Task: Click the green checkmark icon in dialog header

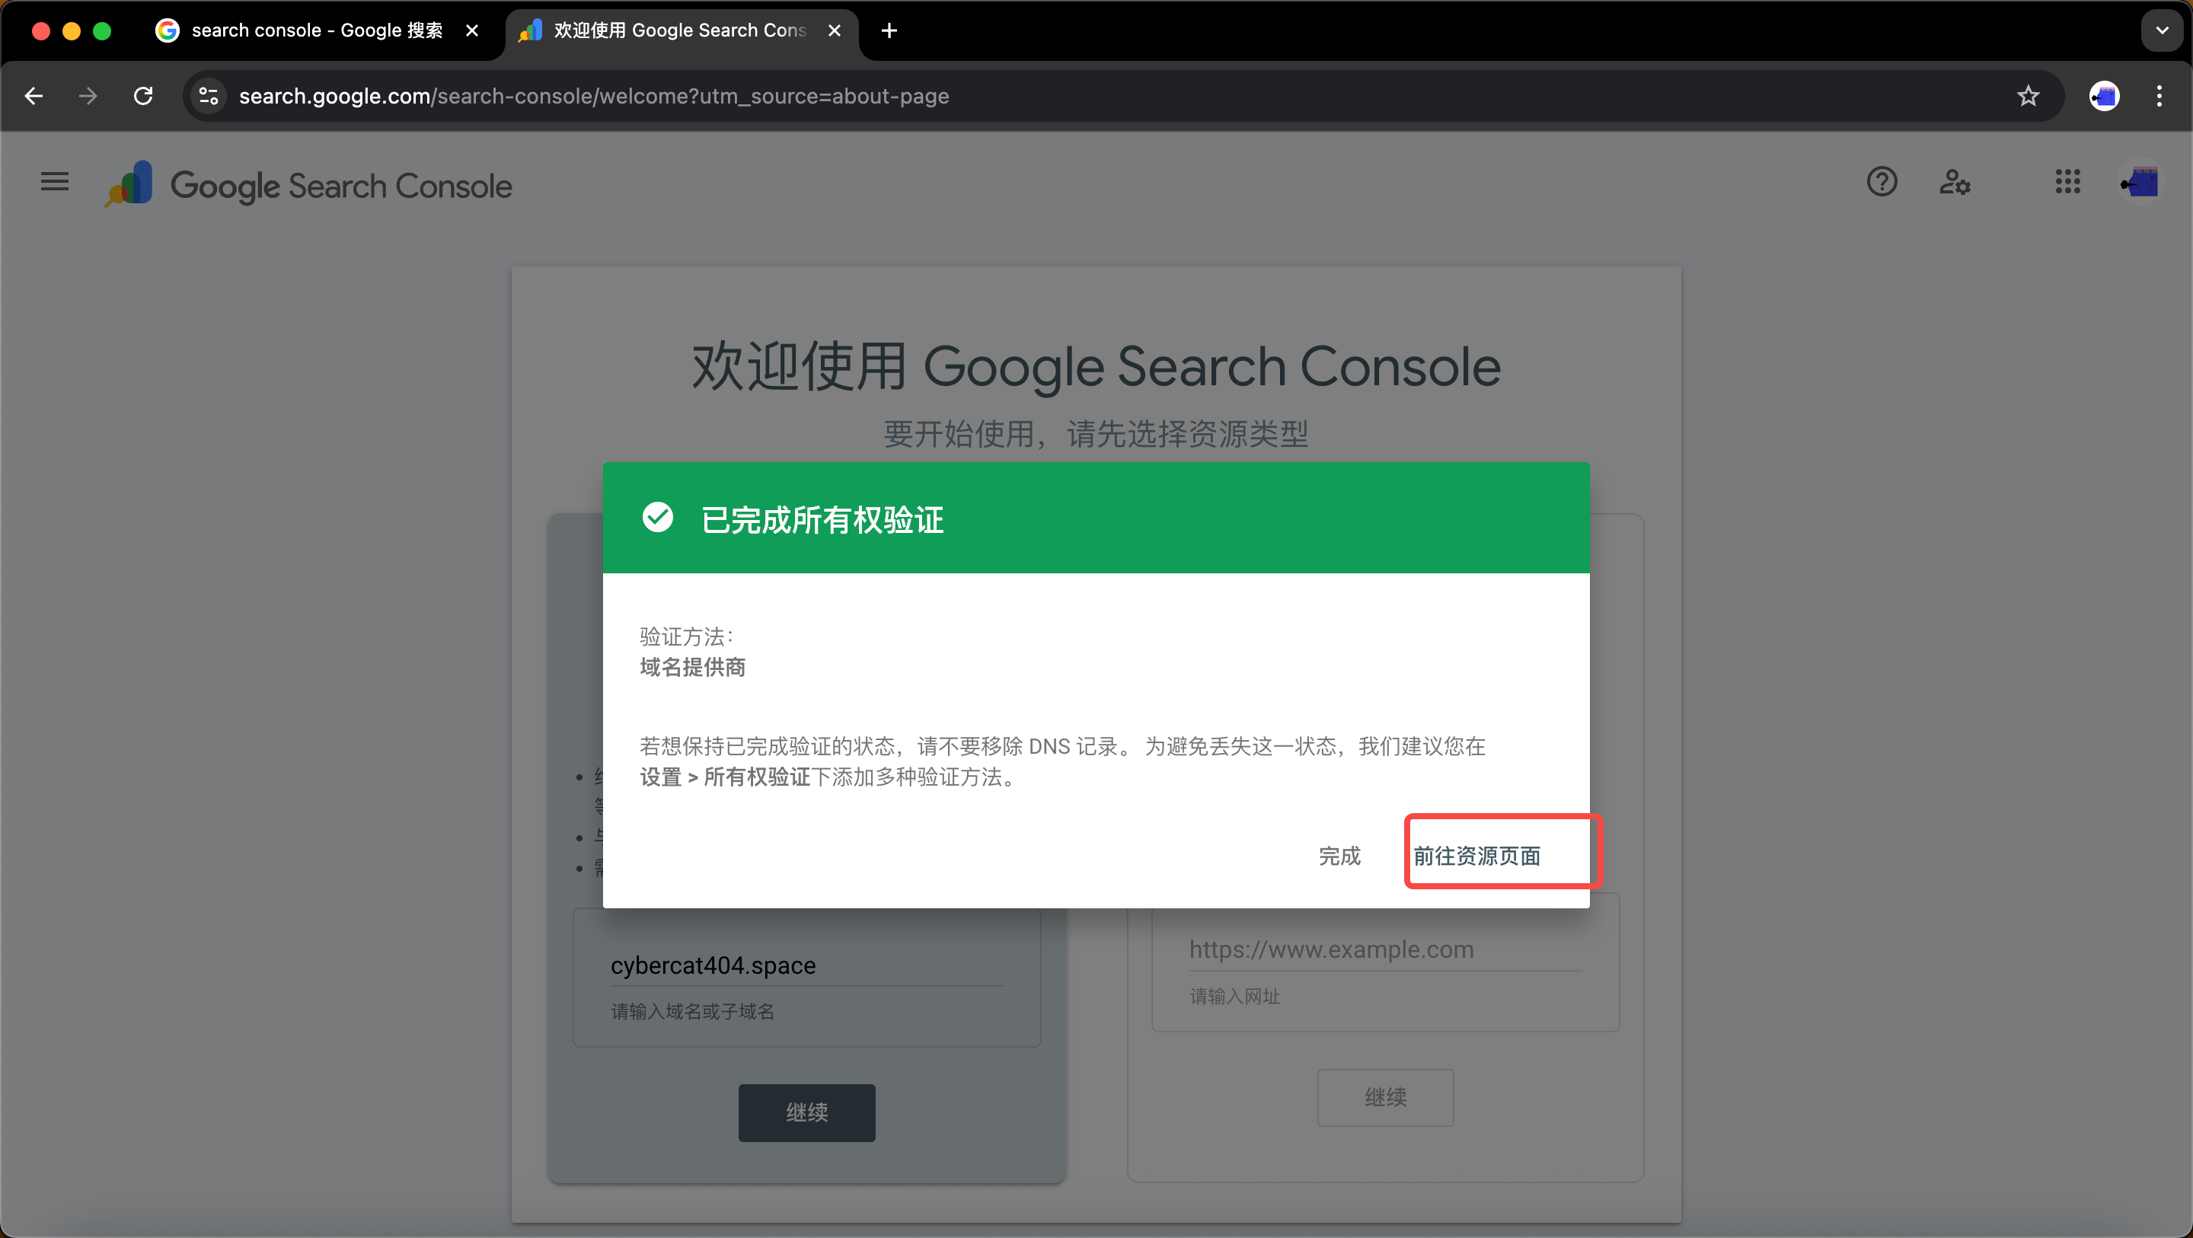Action: pos(657,517)
